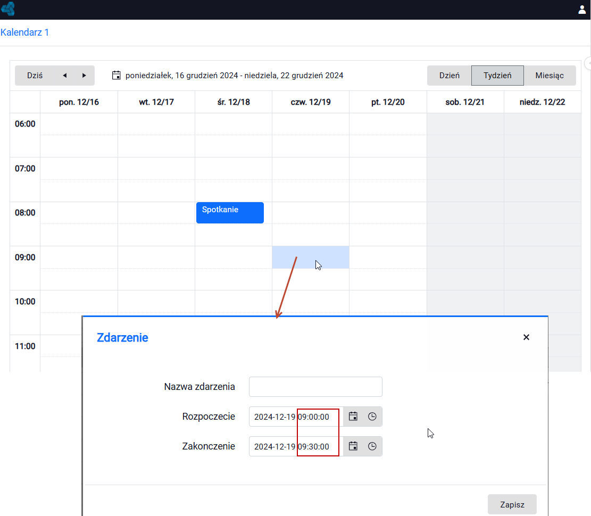591x516 pixels.
Task: Select the śr. 12/18 column header
Action: coord(234,102)
